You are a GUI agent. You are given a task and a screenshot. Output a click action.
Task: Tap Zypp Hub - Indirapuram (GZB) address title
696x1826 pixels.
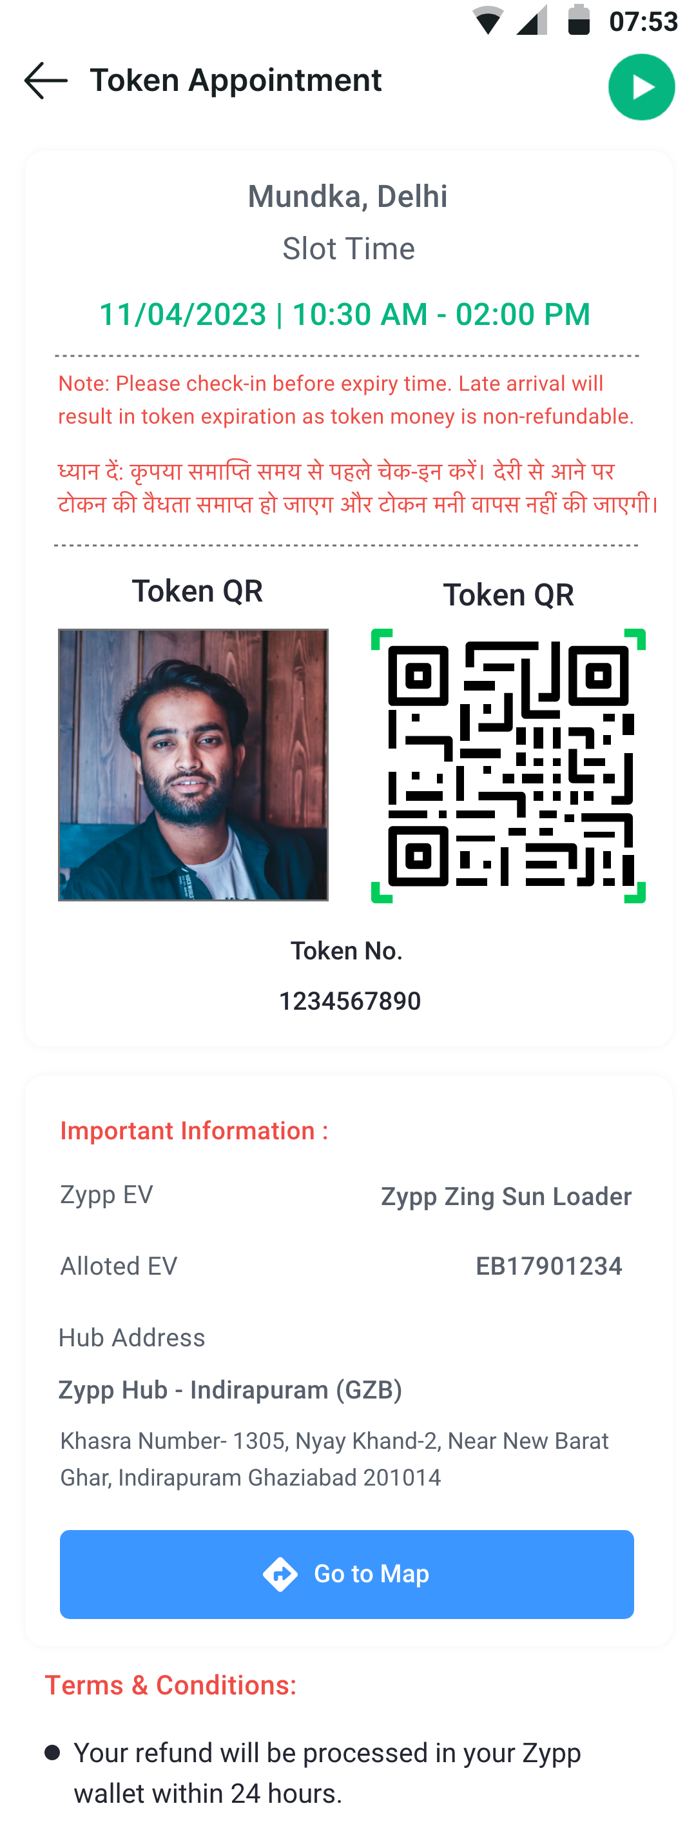[229, 1389]
